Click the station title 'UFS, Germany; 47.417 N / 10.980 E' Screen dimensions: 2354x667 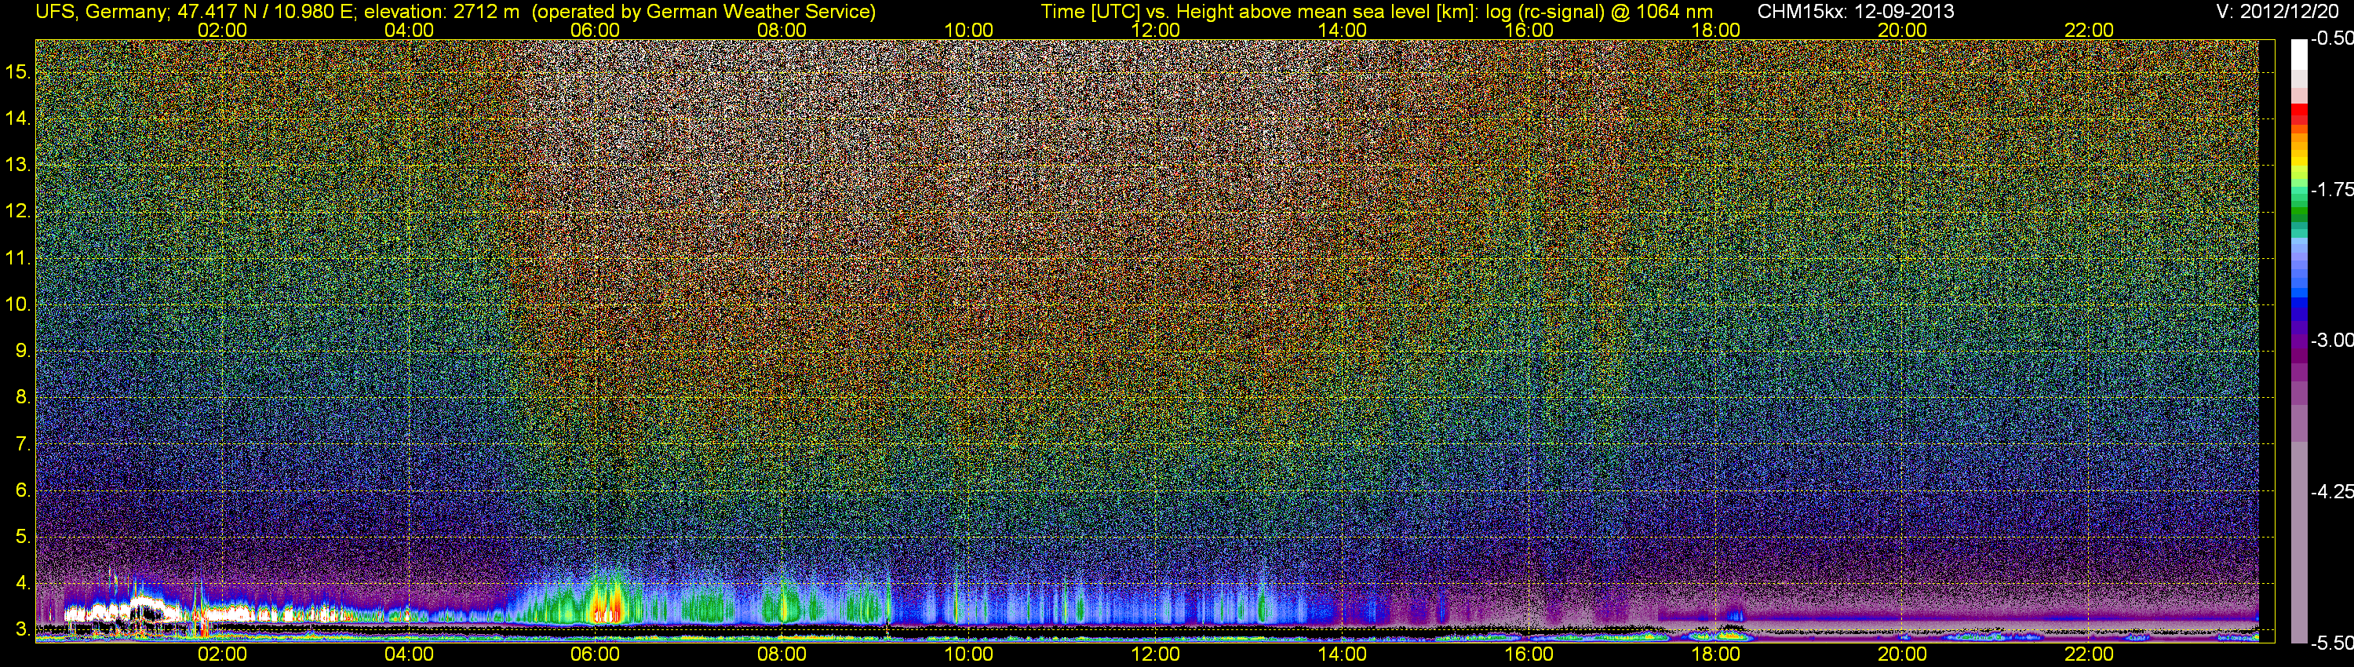(195, 12)
